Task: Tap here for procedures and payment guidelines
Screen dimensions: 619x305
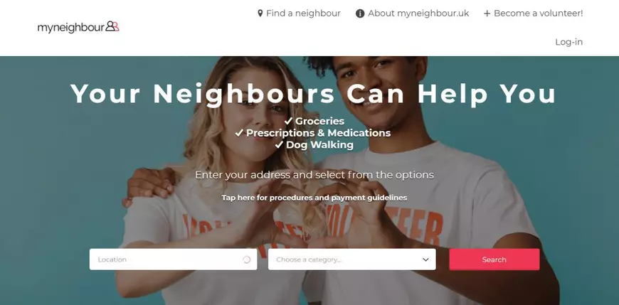Action: 314,198
